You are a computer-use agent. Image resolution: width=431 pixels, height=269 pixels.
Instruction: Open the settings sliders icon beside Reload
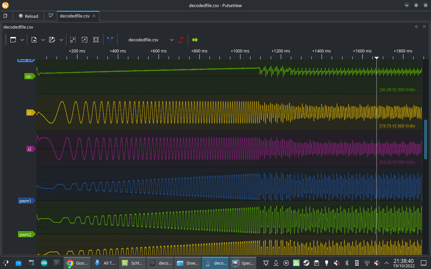coord(51,16)
